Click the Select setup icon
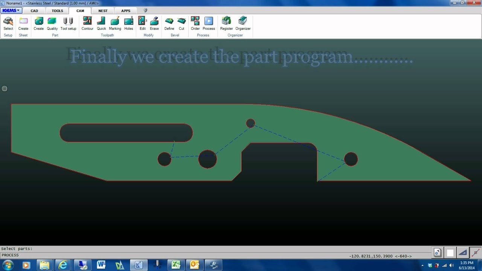The height and width of the screenshot is (271, 482). click(8, 23)
